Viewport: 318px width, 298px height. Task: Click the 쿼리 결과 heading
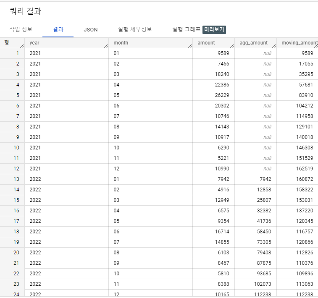click(x=25, y=11)
